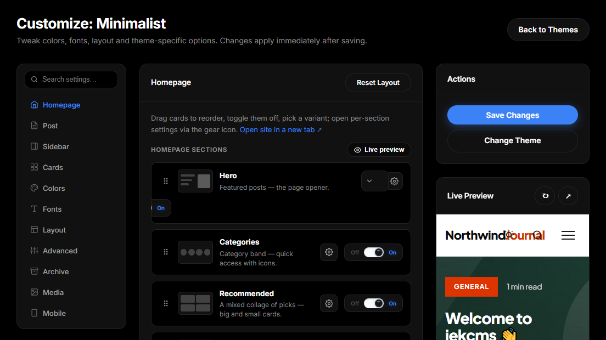Click the search magnifier icon in settings search

tap(35, 79)
